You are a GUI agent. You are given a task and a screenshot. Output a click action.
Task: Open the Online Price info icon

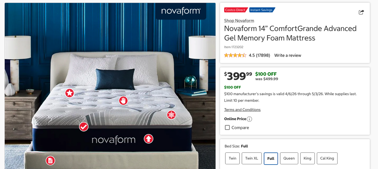coord(250,119)
